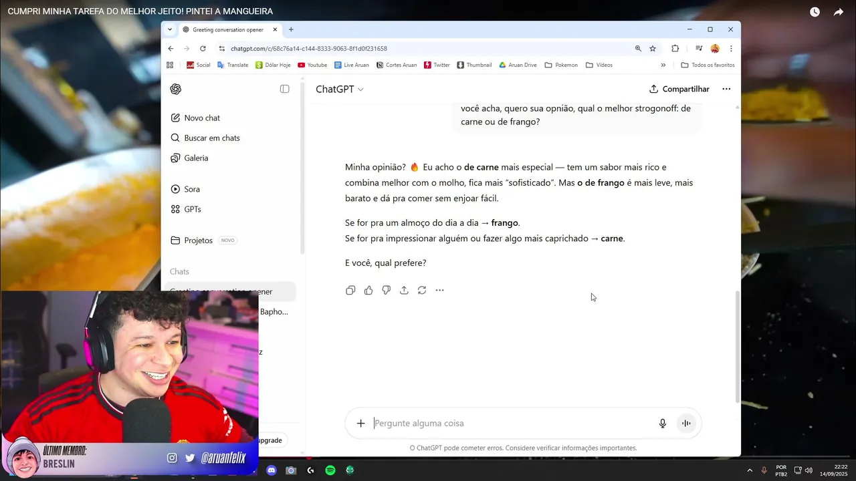Viewport: 856px width, 481px height.
Task: Collapse the sidebar with the panel icon
Action: pyautogui.click(x=285, y=89)
